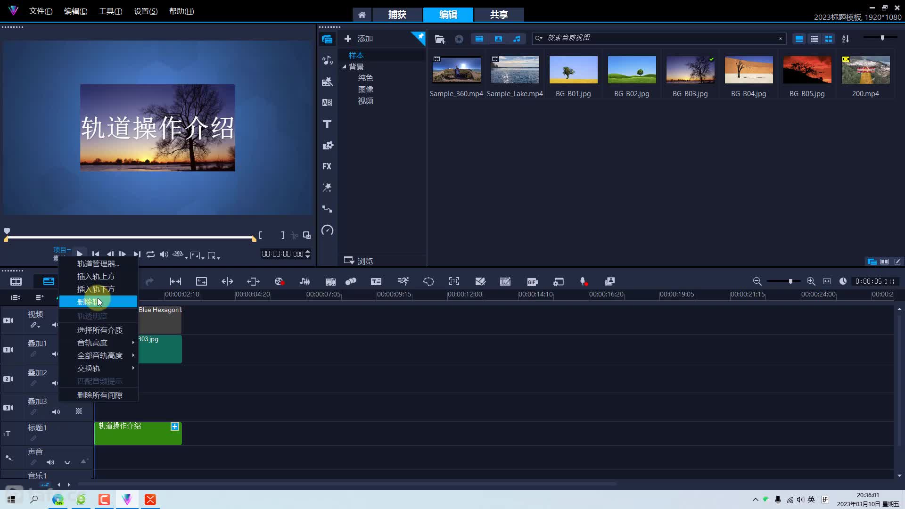Toggle transparency grid on 叠加3 track
Image resolution: width=905 pixels, height=509 pixels.
[x=79, y=411]
